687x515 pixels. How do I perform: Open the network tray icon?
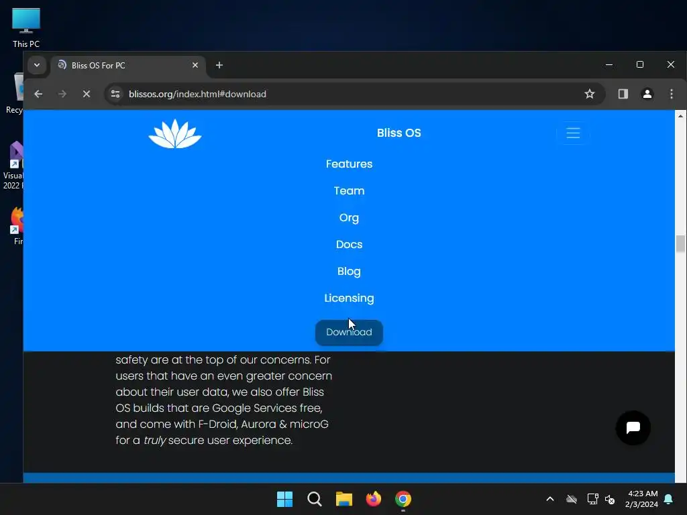click(x=592, y=499)
